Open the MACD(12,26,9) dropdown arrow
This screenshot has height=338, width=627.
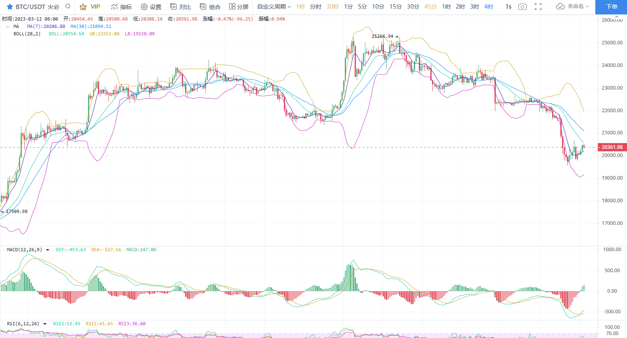[x=48, y=250]
